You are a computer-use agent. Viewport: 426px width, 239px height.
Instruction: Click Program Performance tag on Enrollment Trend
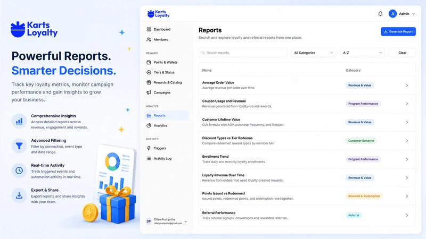(x=363, y=159)
